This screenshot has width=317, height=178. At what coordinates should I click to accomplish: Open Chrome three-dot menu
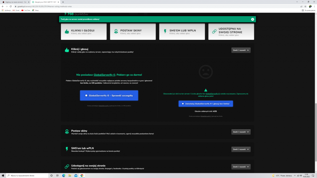click(314, 6)
